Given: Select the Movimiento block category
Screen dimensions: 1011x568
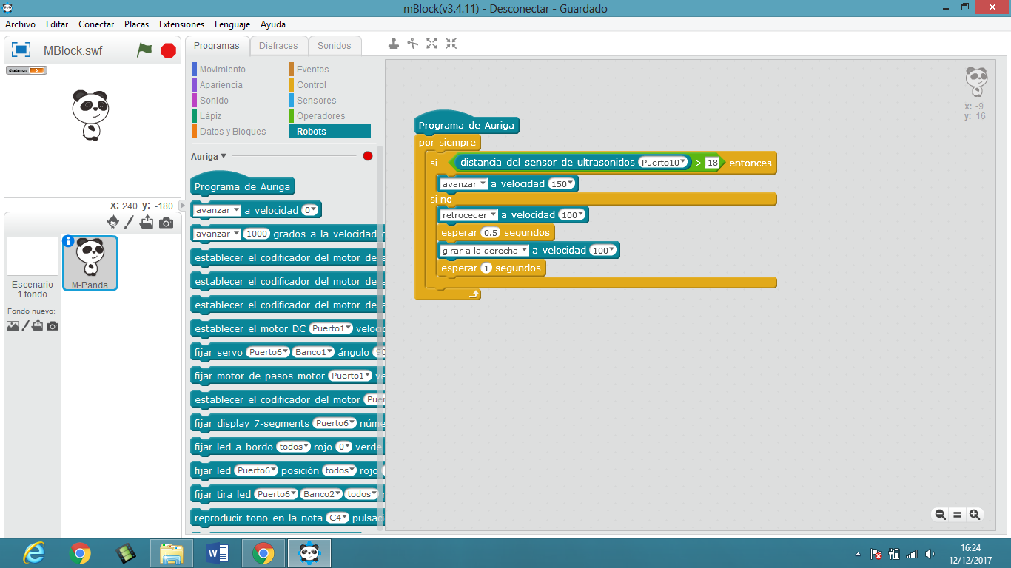Looking at the screenshot, I should (222, 70).
